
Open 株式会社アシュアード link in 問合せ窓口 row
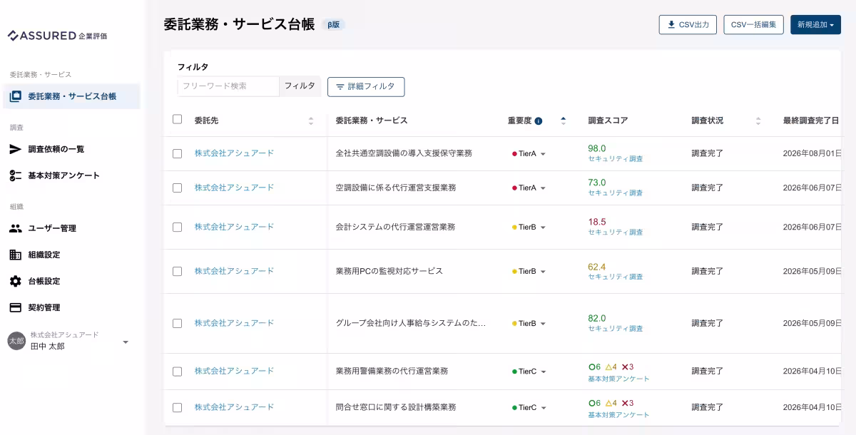[234, 407]
